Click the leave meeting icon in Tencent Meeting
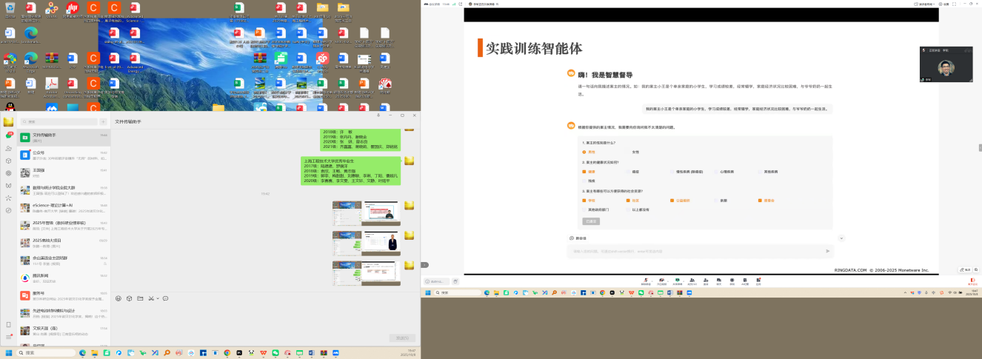The height and width of the screenshot is (359, 982). point(972,281)
